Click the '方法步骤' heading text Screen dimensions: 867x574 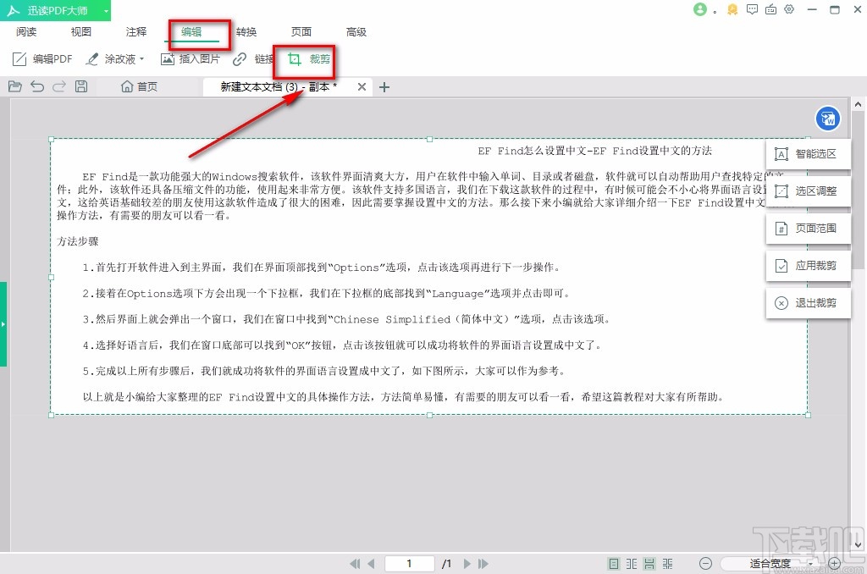tap(77, 241)
